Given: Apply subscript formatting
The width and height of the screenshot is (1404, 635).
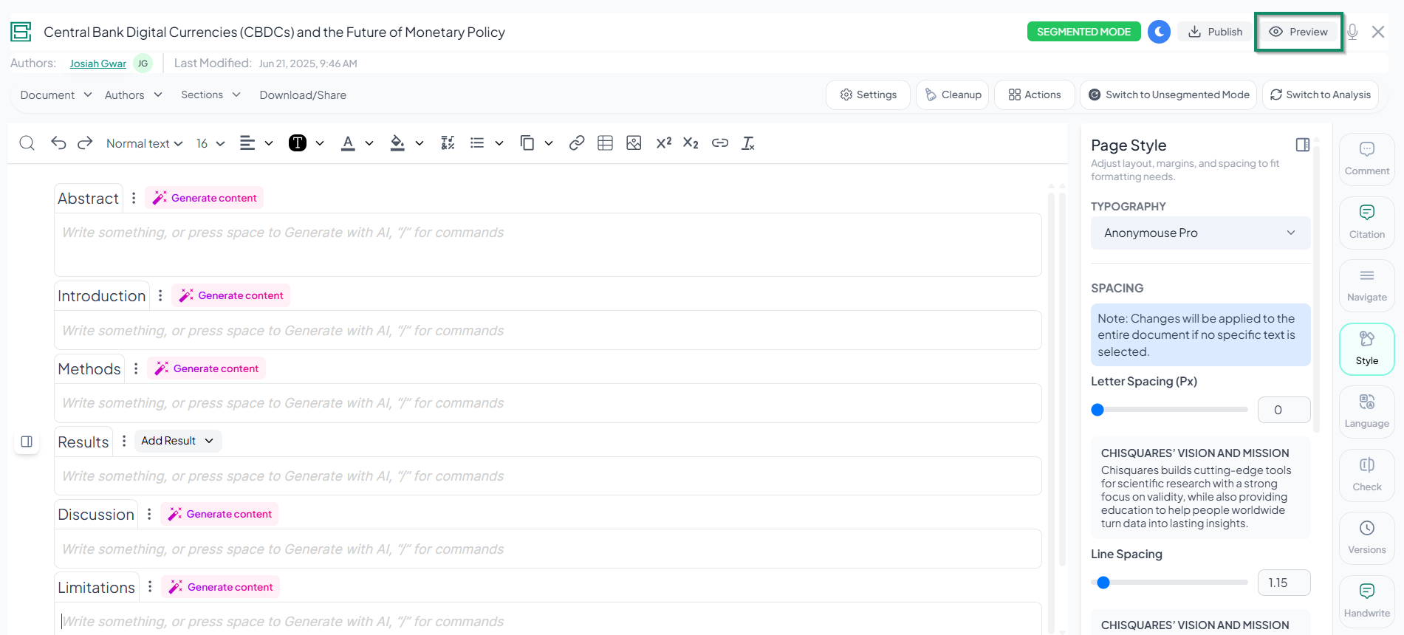Looking at the screenshot, I should tap(691, 143).
